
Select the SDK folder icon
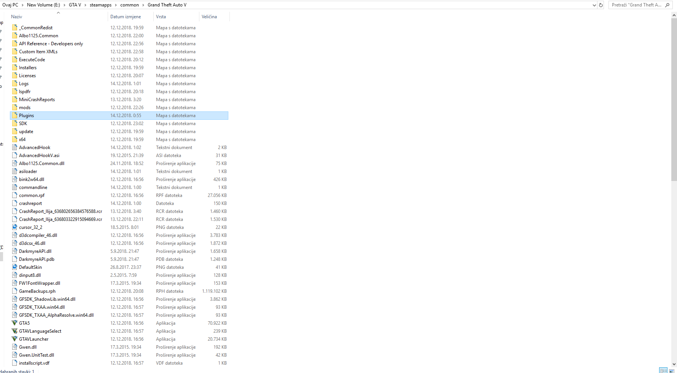[15, 123]
